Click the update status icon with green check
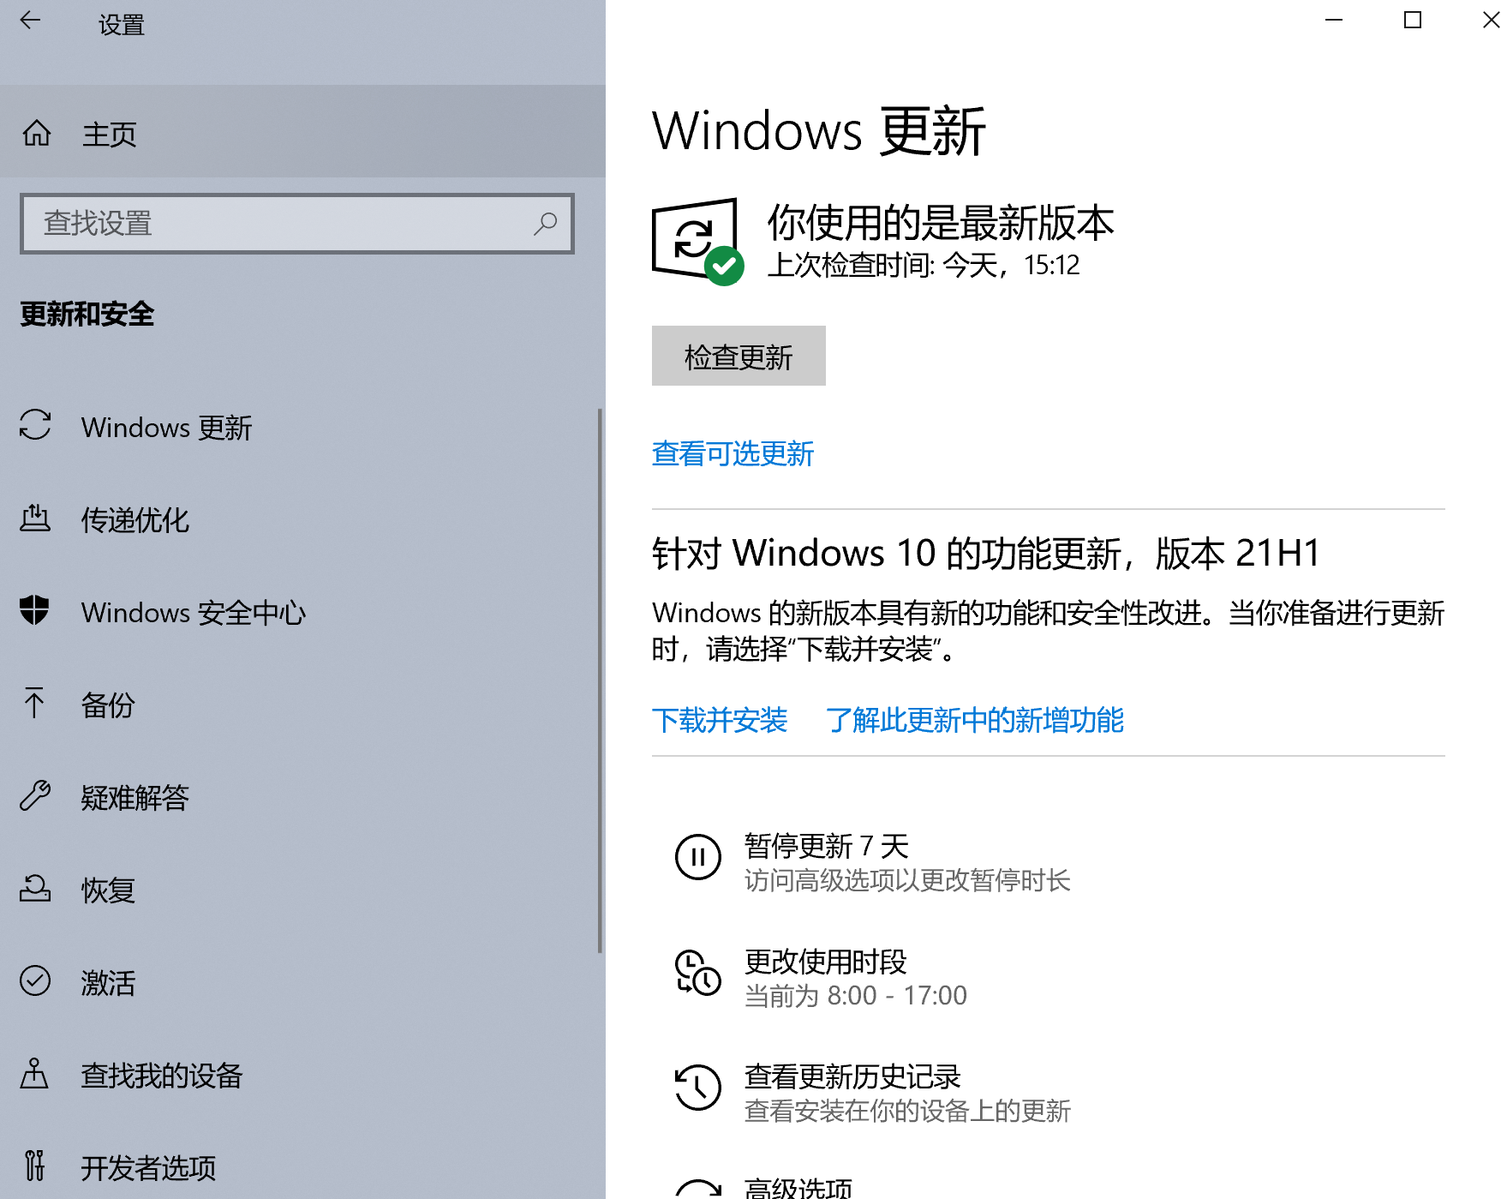The height and width of the screenshot is (1199, 1501). (x=697, y=242)
